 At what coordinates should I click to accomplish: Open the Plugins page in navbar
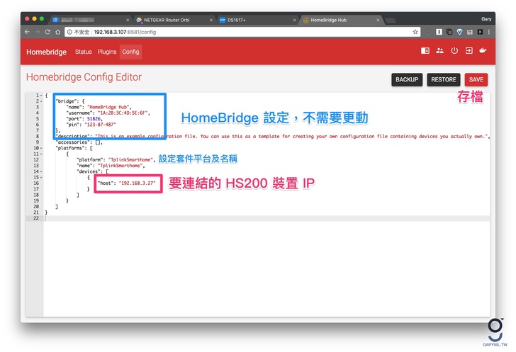tap(107, 52)
